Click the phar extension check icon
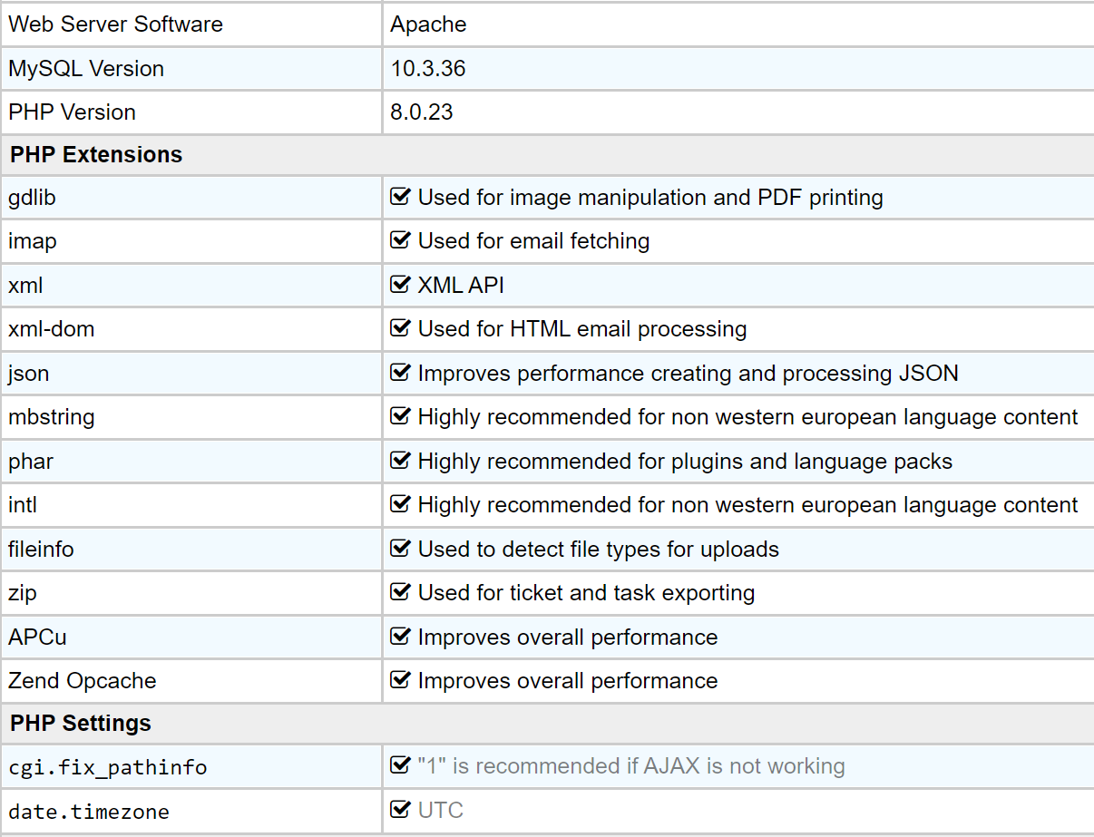 point(400,461)
